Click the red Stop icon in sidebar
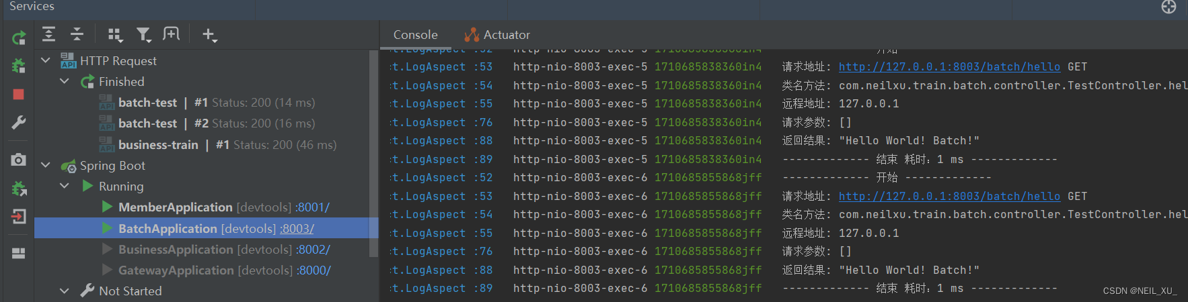The height and width of the screenshot is (302, 1188). click(19, 95)
